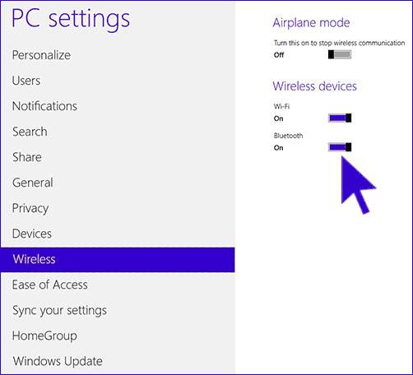Click the Wireless devices heading
The image size is (413, 375).
tap(314, 86)
